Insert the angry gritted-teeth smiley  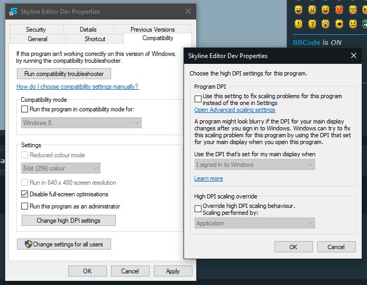point(312,10)
